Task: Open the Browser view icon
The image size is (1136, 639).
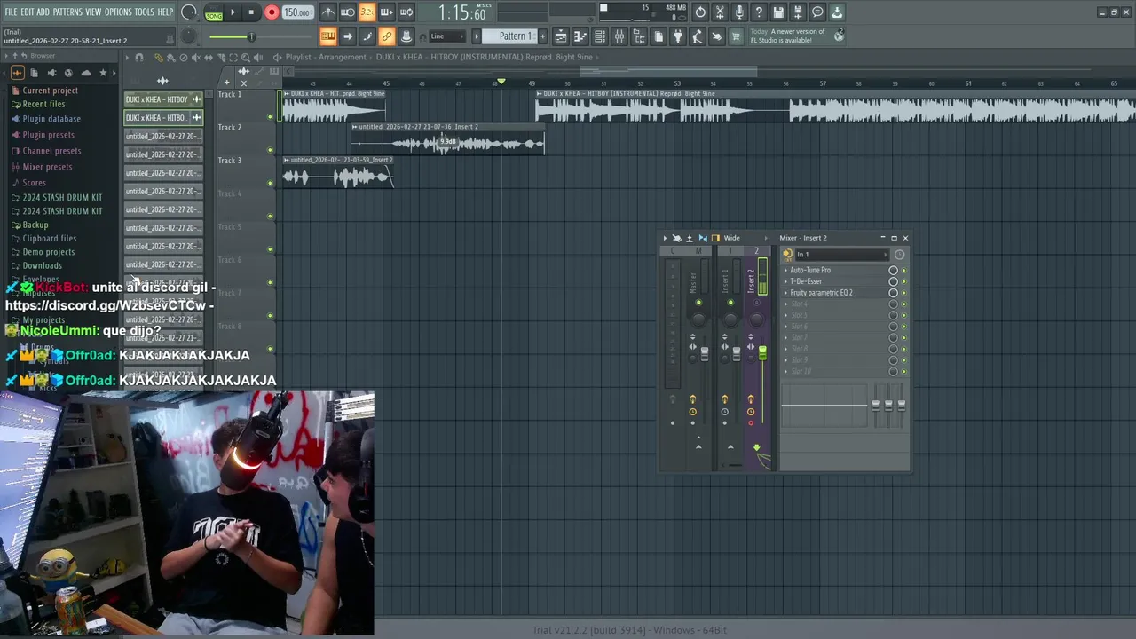Action: pos(639,36)
